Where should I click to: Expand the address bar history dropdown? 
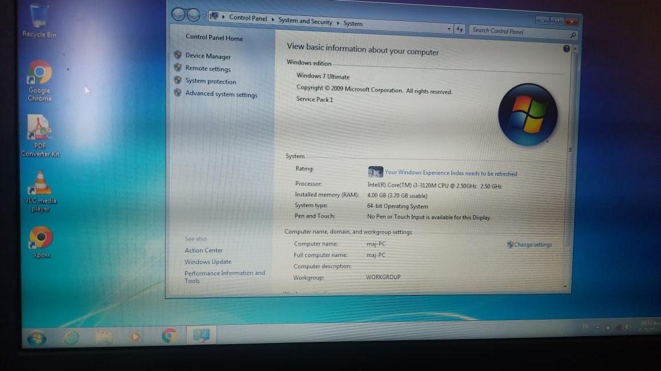coord(449,29)
